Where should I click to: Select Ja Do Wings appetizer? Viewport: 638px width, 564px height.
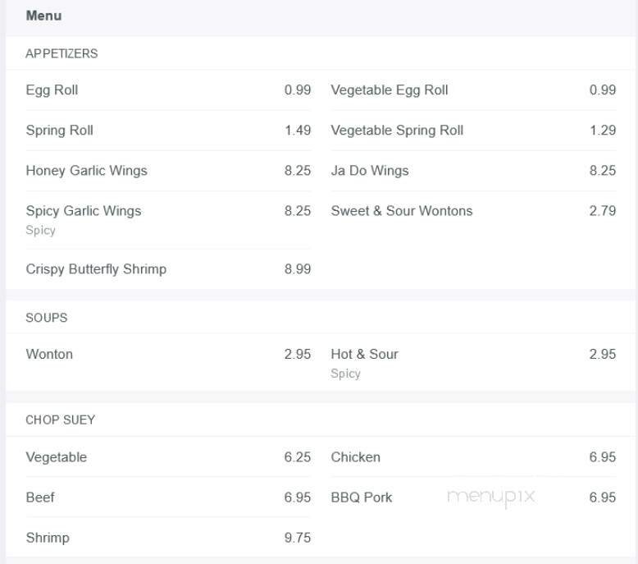click(x=370, y=171)
